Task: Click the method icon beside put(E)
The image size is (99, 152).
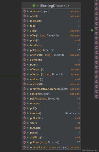Action: pyautogui.click(x=24, y=65)
